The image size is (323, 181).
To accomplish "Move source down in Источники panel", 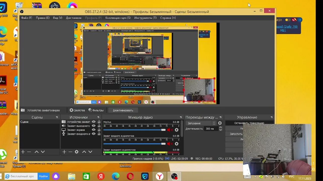I will point(90,152).
